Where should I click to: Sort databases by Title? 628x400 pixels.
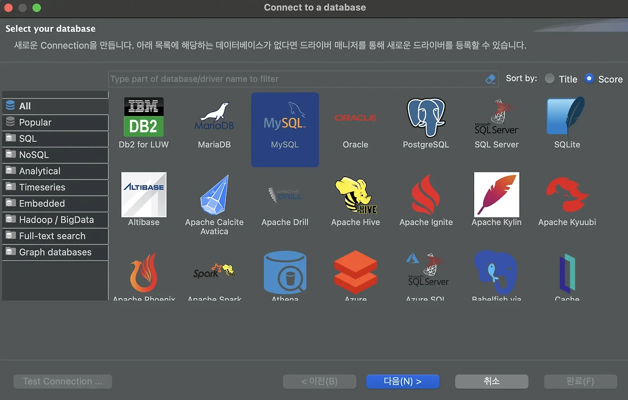pos(550,79)
